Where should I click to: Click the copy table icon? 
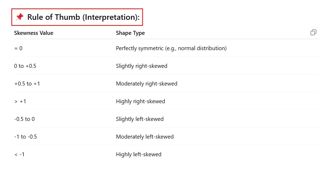click(x=313, y=32)
